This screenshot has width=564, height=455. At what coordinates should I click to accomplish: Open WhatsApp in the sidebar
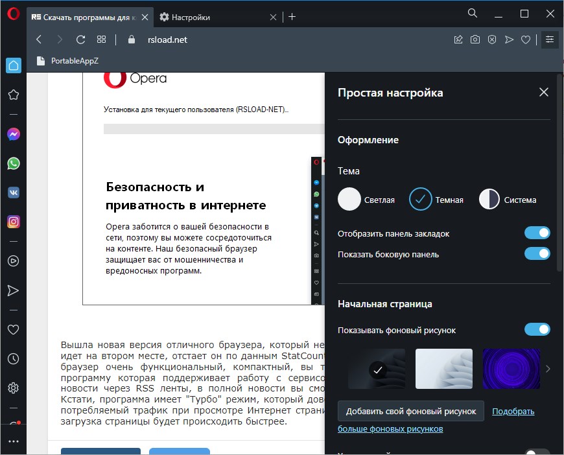(x=14, y=163)
